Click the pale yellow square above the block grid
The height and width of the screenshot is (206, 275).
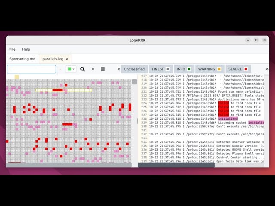[x=17, y=77]
